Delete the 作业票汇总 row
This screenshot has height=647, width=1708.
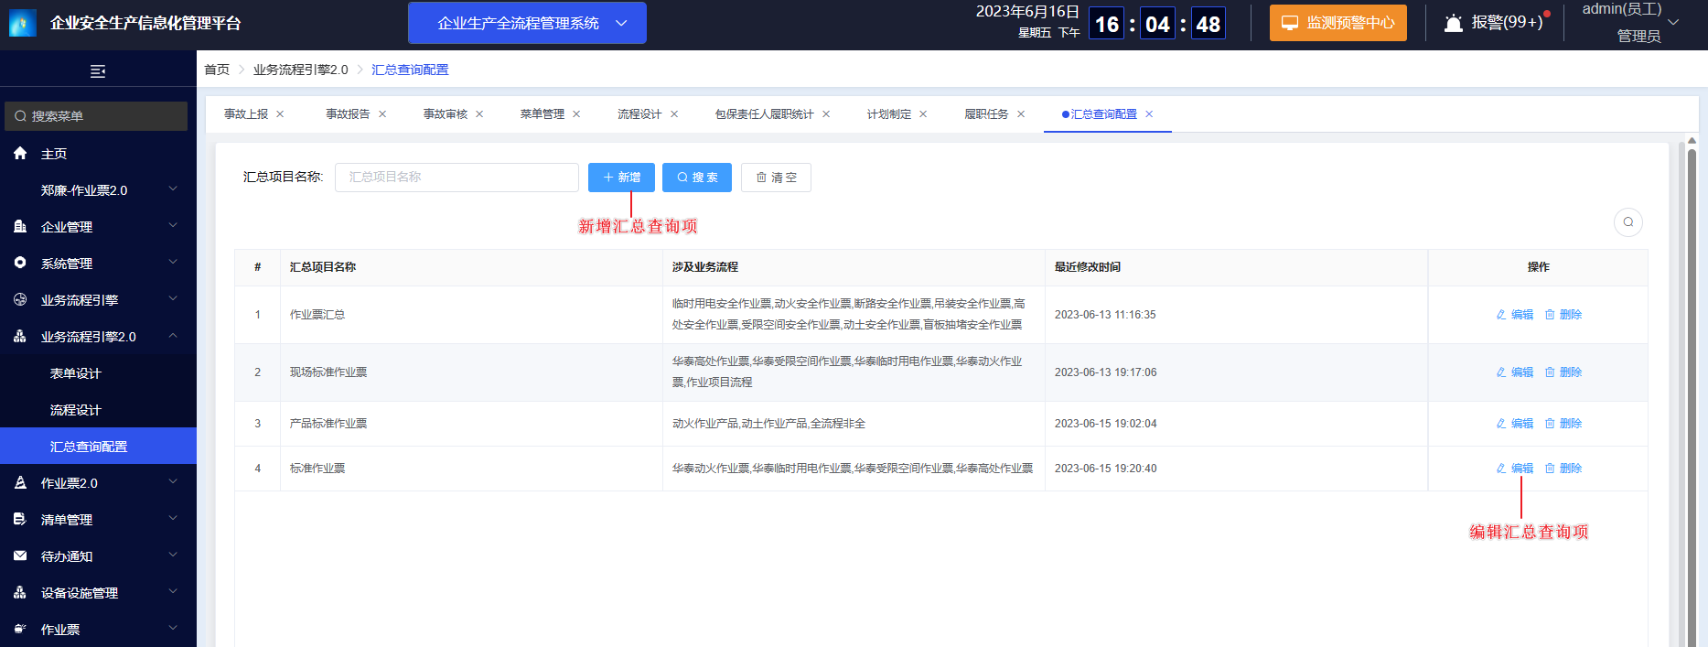[1563, 315]
